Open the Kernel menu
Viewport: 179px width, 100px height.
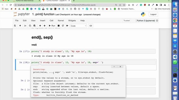tap(61, 21)
